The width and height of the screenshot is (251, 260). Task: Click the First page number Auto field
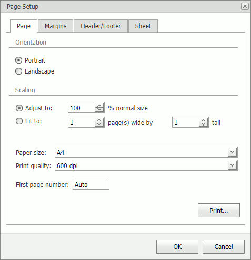[x=91, y=184]
